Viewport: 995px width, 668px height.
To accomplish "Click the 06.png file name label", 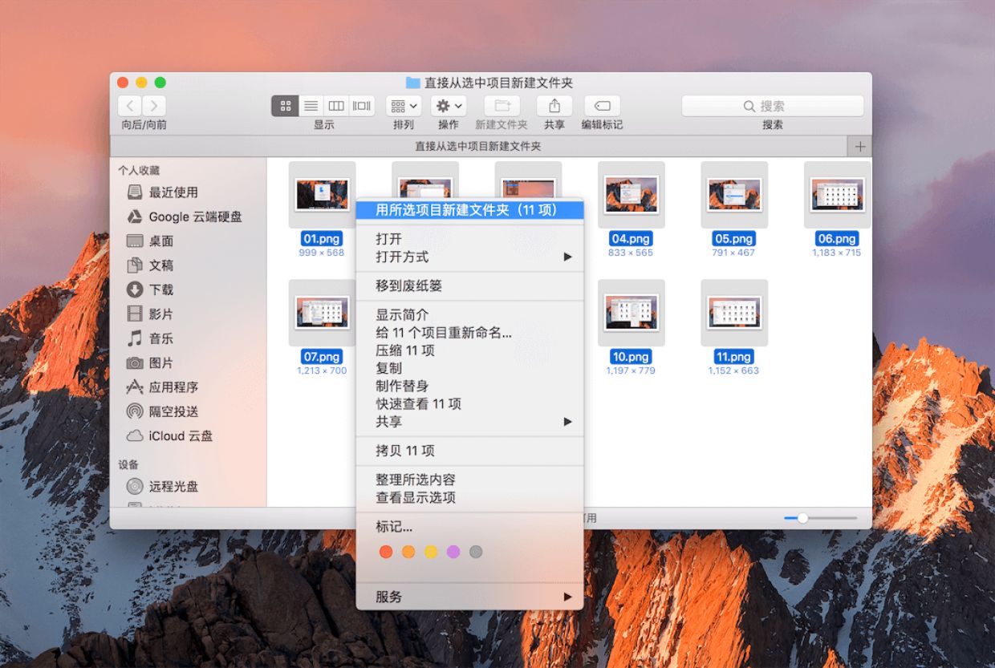I will tap(837, 239).
